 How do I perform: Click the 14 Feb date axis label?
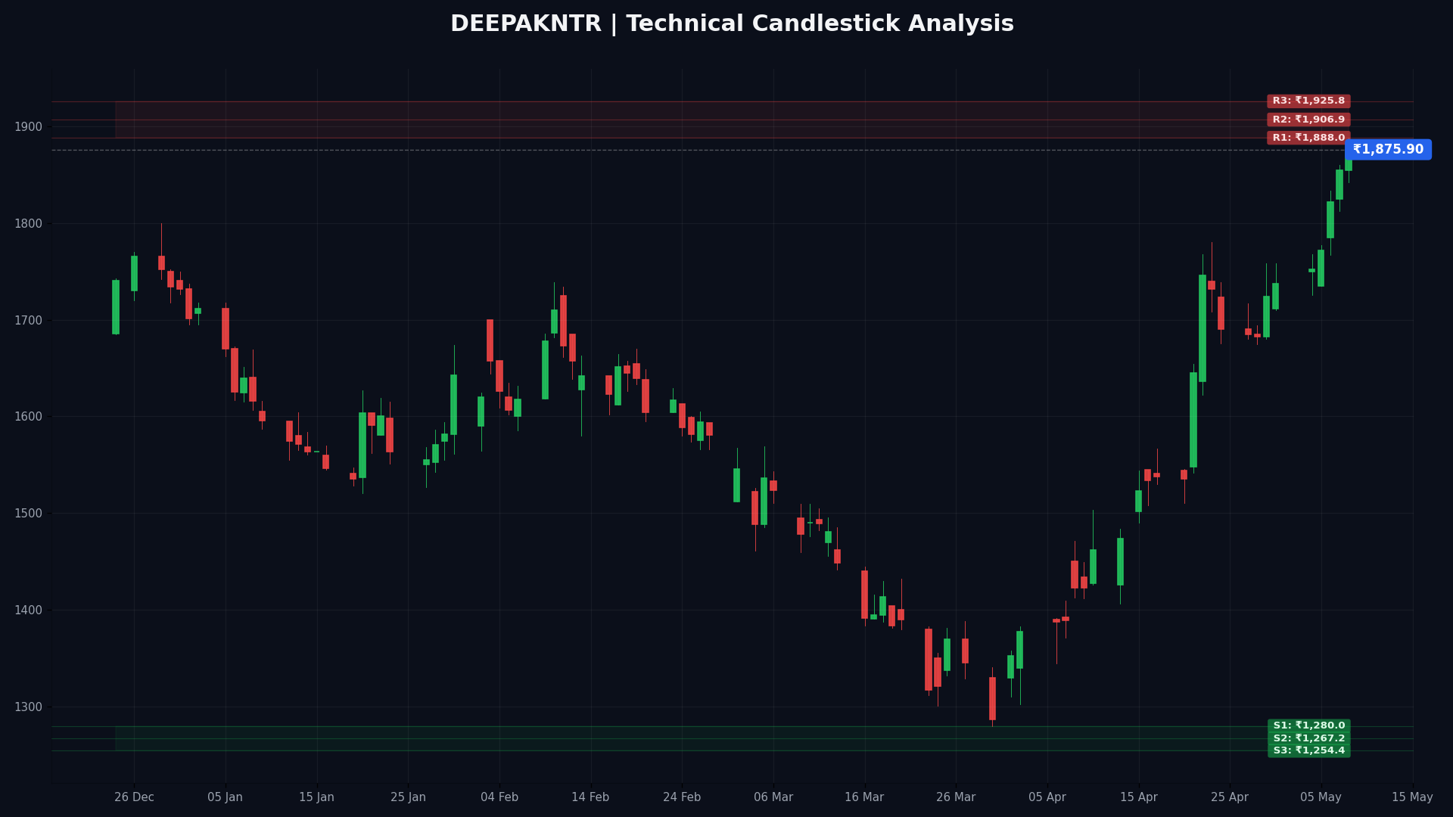590,797
